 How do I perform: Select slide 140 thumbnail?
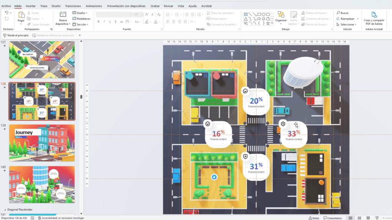[x=42, y=184]
